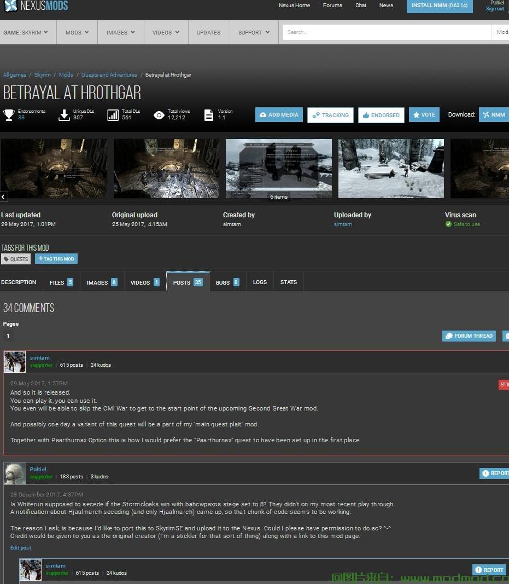The width and height of the screenshot is (509, 584).
Task: Open the snowy courtyard screenshot thumbnail
Action: pos(391,169)
